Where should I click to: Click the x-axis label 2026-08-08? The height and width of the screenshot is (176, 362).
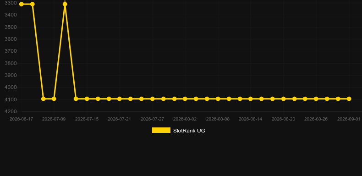click(218, 119)
